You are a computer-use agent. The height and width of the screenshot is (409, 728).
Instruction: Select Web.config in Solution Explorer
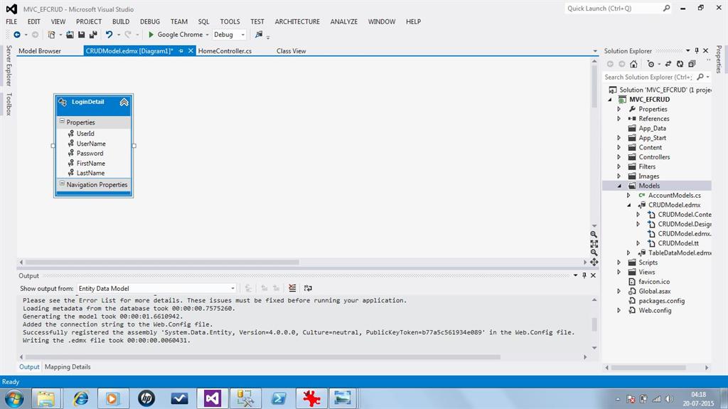coord(655,310)
